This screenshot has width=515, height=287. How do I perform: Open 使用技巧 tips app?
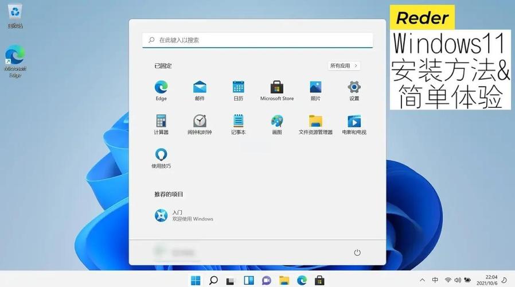coord(161,158)
